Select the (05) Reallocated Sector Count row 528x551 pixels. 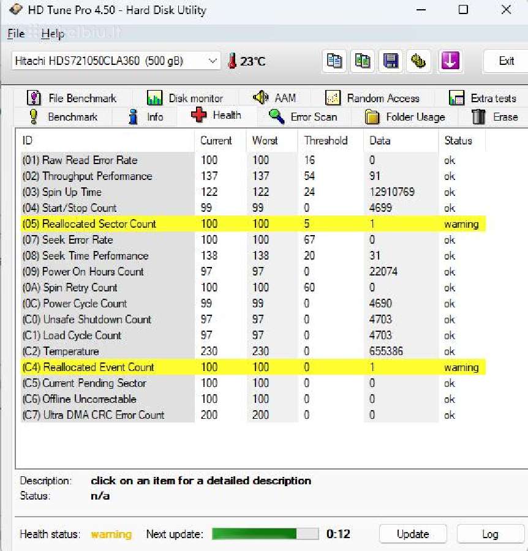point(253,224)
